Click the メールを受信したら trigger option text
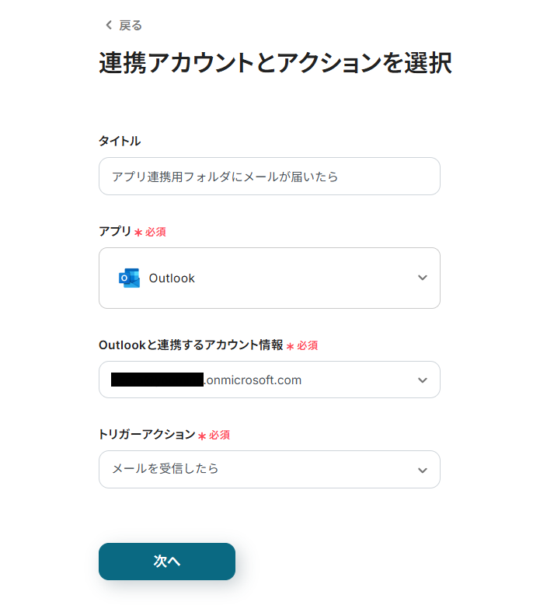Screen dimensions: 533x609 (x=165, y=469)
